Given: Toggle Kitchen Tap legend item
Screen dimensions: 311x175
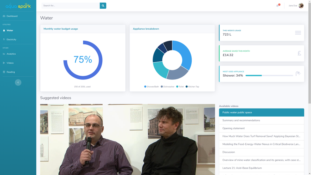Looking at the screenshot, I should click(x=192, y=87).
